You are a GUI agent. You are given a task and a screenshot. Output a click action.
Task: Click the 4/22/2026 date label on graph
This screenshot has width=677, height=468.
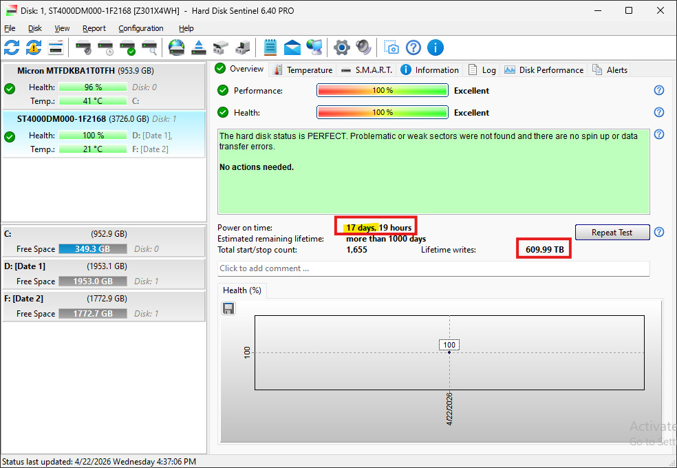(x=449, y=409)
